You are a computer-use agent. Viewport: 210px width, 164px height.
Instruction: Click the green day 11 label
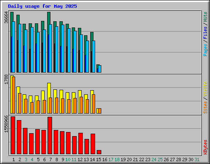(x=74, y=159)
